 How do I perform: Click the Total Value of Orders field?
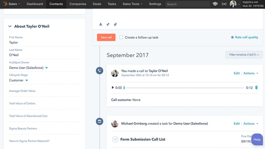[x=44, y=103]
